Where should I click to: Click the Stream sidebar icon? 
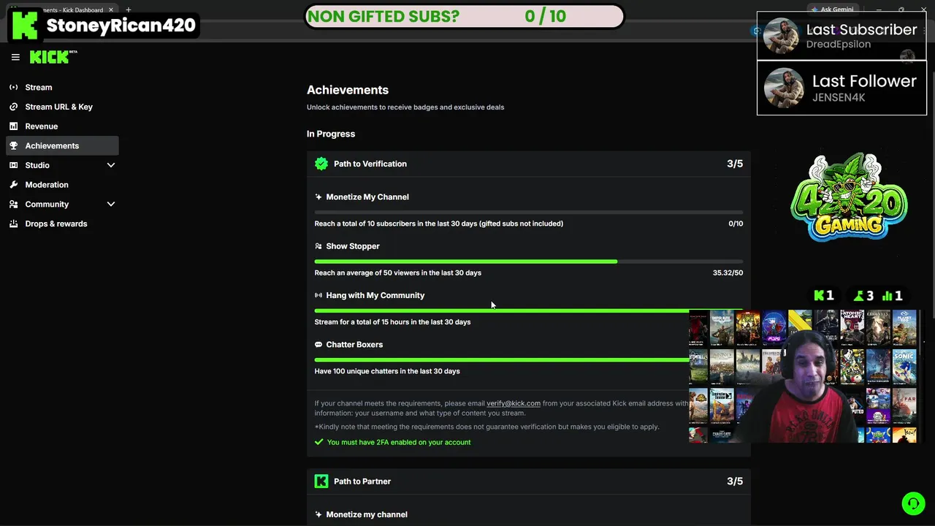[x=13, y=87]
